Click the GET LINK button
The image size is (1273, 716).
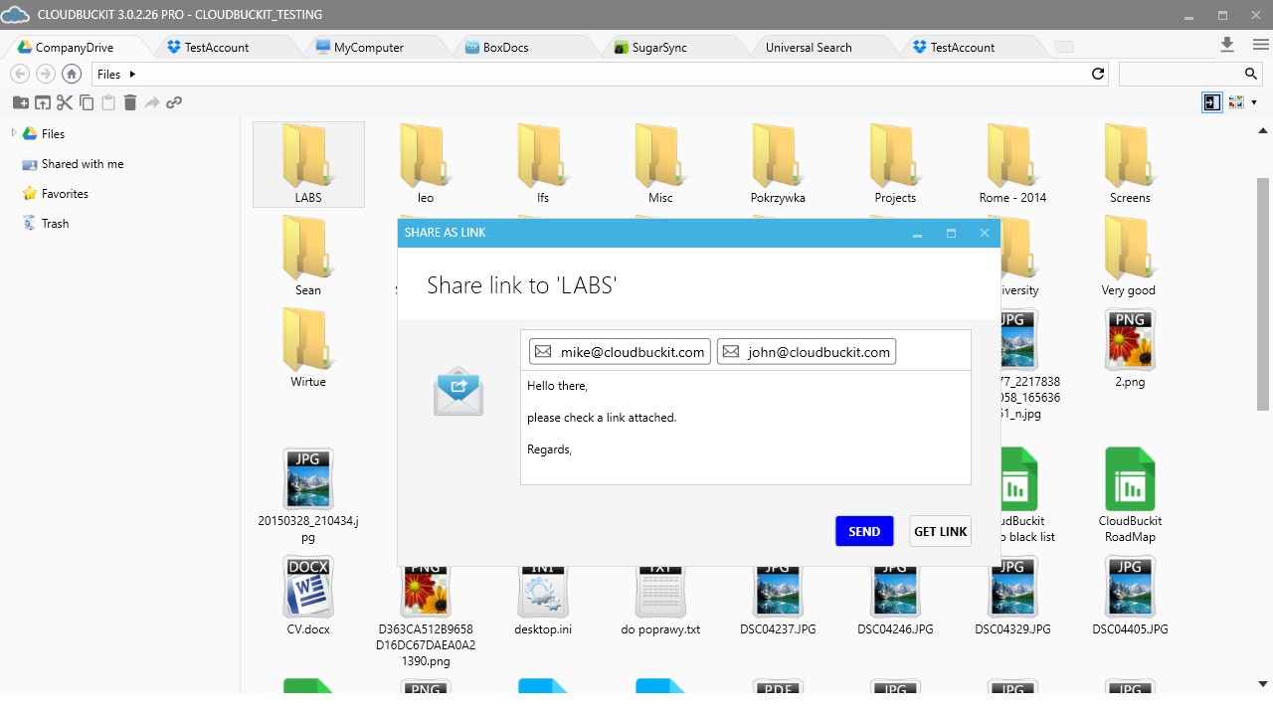tap(940, 531)
